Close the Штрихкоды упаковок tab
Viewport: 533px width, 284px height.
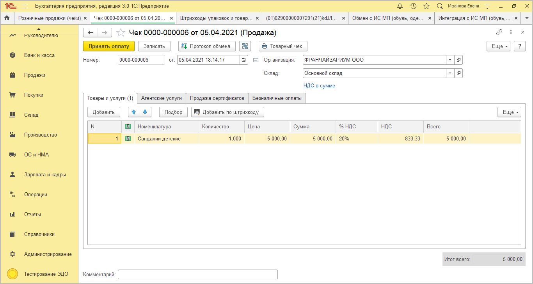[257, 18]
